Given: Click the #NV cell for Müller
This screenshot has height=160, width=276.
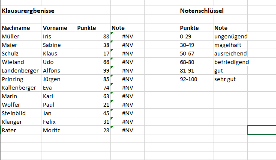Looking at the screenshot, I should 127,36.
